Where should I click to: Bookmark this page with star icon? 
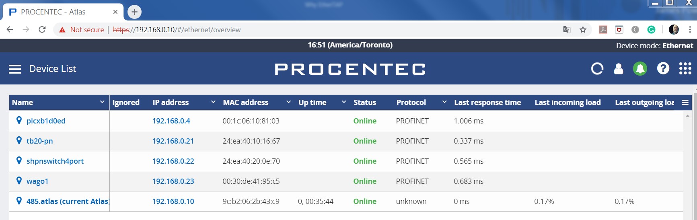pos(583,30)
